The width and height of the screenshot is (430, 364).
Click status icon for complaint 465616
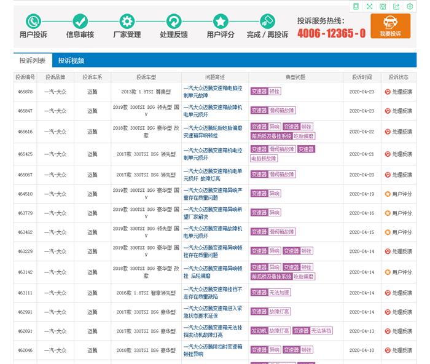pyautogui.click(x=388, y=132)
